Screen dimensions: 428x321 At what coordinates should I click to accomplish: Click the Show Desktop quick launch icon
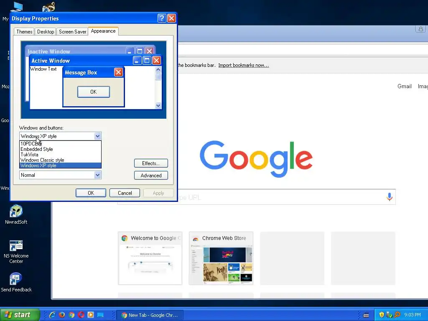coord(100,315)
